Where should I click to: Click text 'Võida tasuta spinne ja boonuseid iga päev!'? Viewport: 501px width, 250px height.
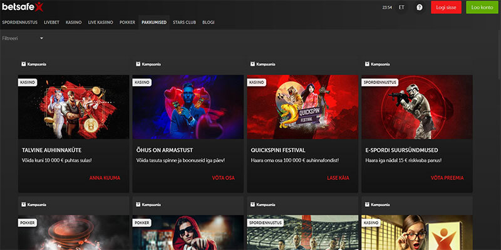(x=180, y=161)
